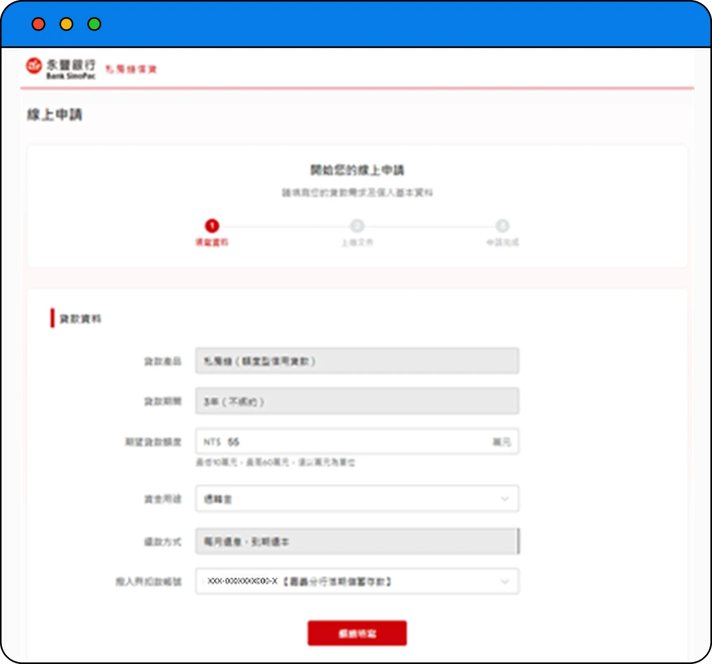Open the deposit account XXX-XXXXXXXX dropdown
712x664 pixels.
(357, 582)
